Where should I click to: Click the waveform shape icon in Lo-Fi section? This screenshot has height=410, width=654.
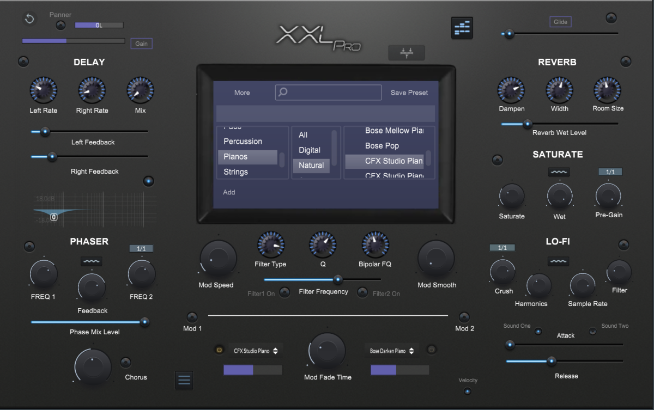[558, 261]
